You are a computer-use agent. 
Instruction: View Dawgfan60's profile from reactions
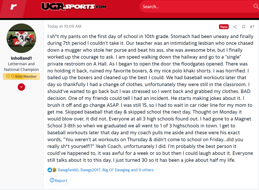pos(68,170)
